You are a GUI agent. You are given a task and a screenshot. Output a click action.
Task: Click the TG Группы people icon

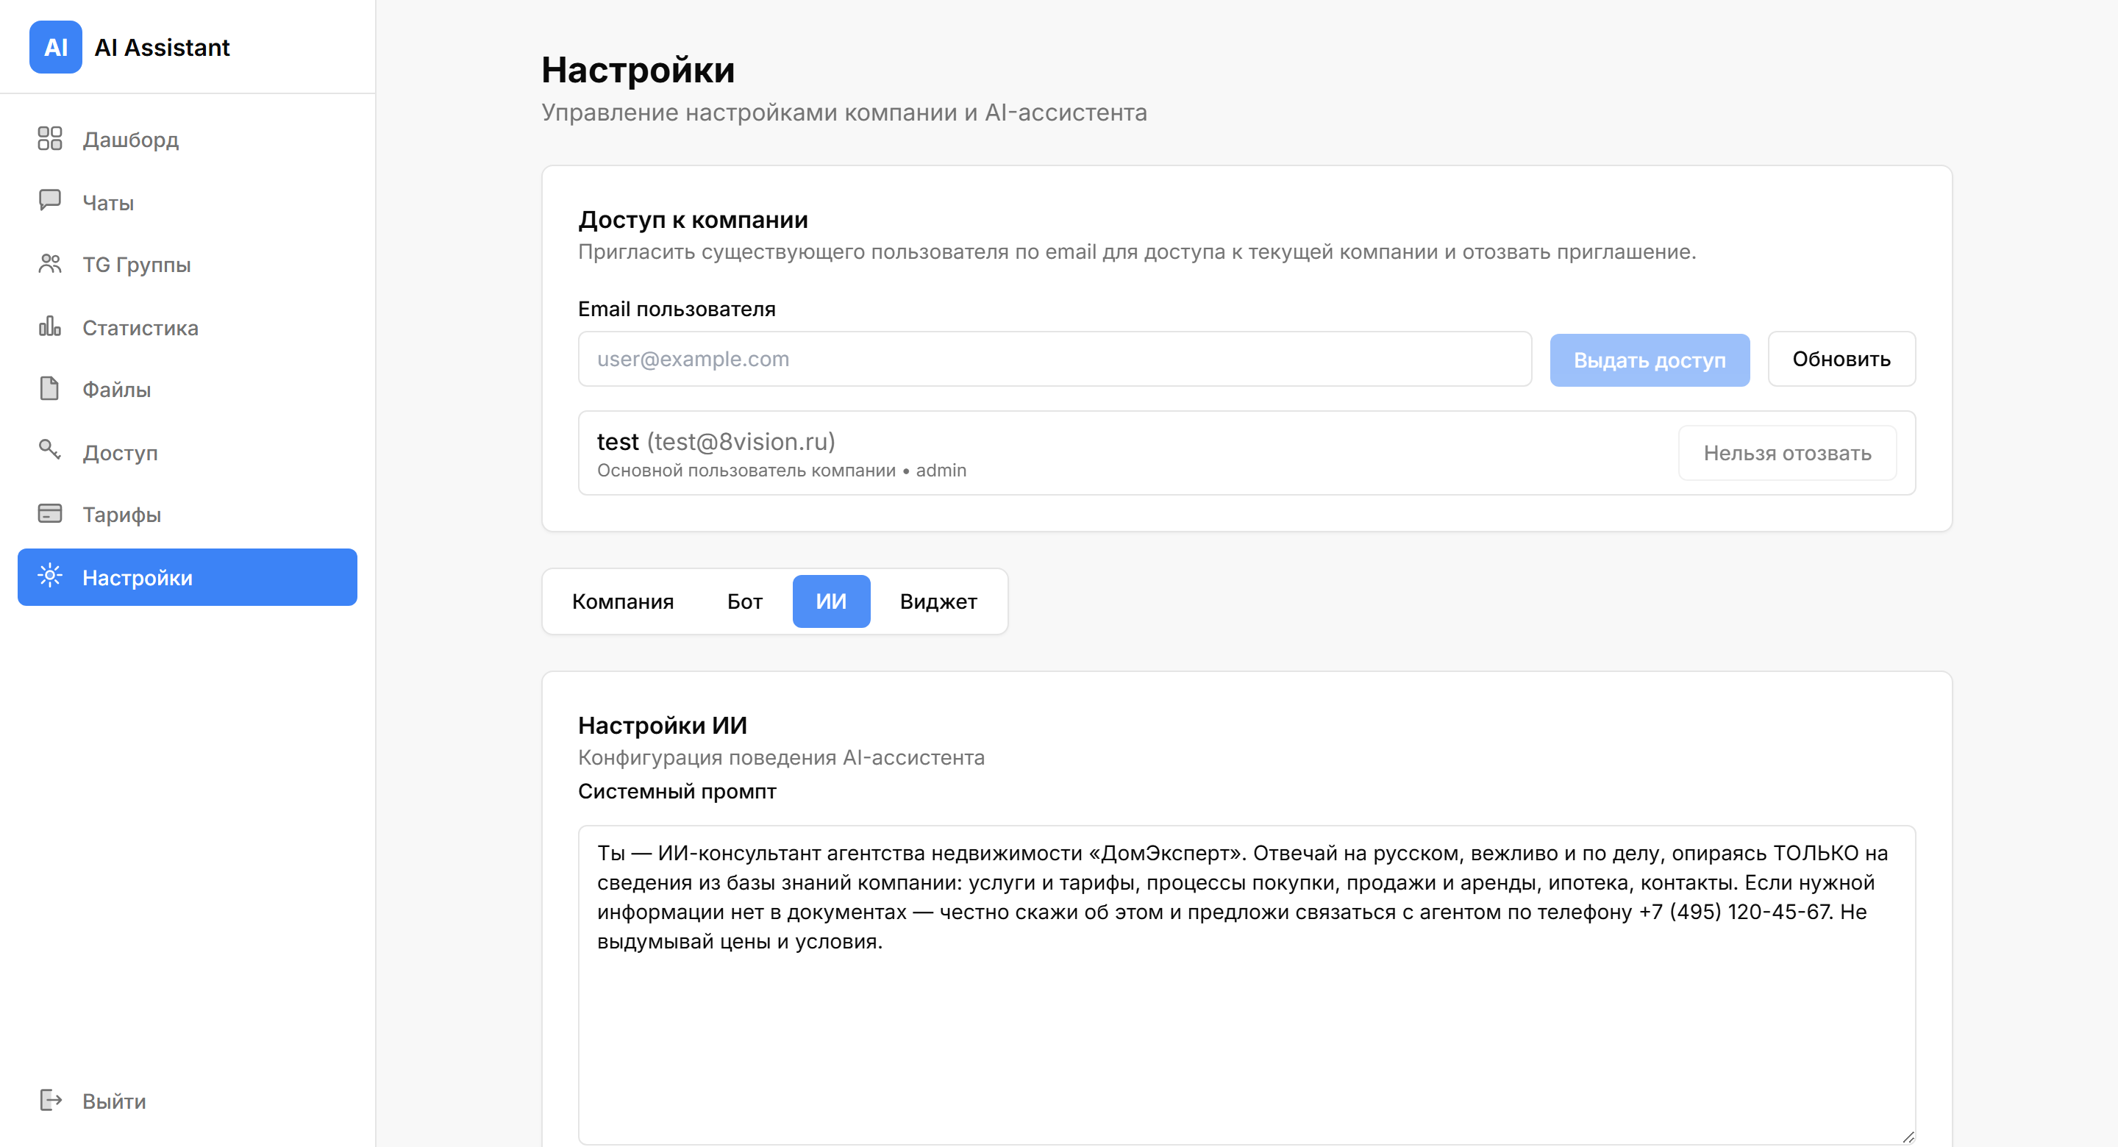pos(50,264)
